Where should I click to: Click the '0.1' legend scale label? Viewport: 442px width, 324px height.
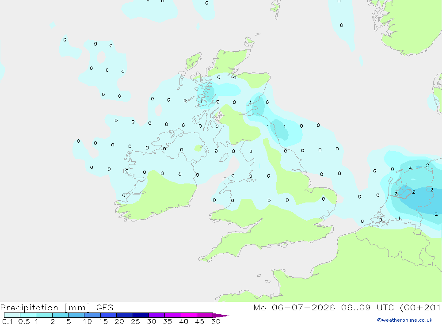click(x=8, y=321)
